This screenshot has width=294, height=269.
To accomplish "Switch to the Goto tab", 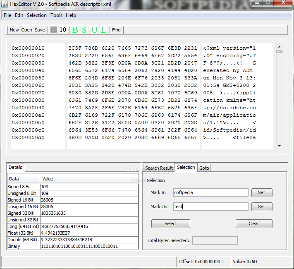I will coord(204,168).
